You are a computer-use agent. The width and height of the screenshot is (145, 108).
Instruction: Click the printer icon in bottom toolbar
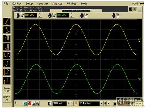click(x=37, y=104)
